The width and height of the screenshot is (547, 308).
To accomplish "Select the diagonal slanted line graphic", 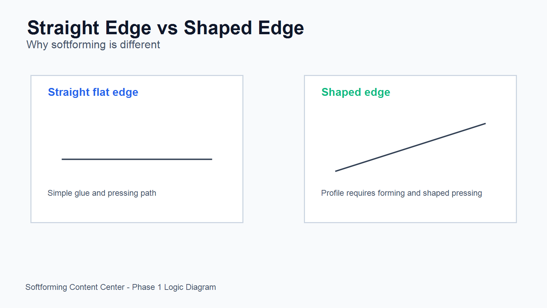I will (410, 147).
